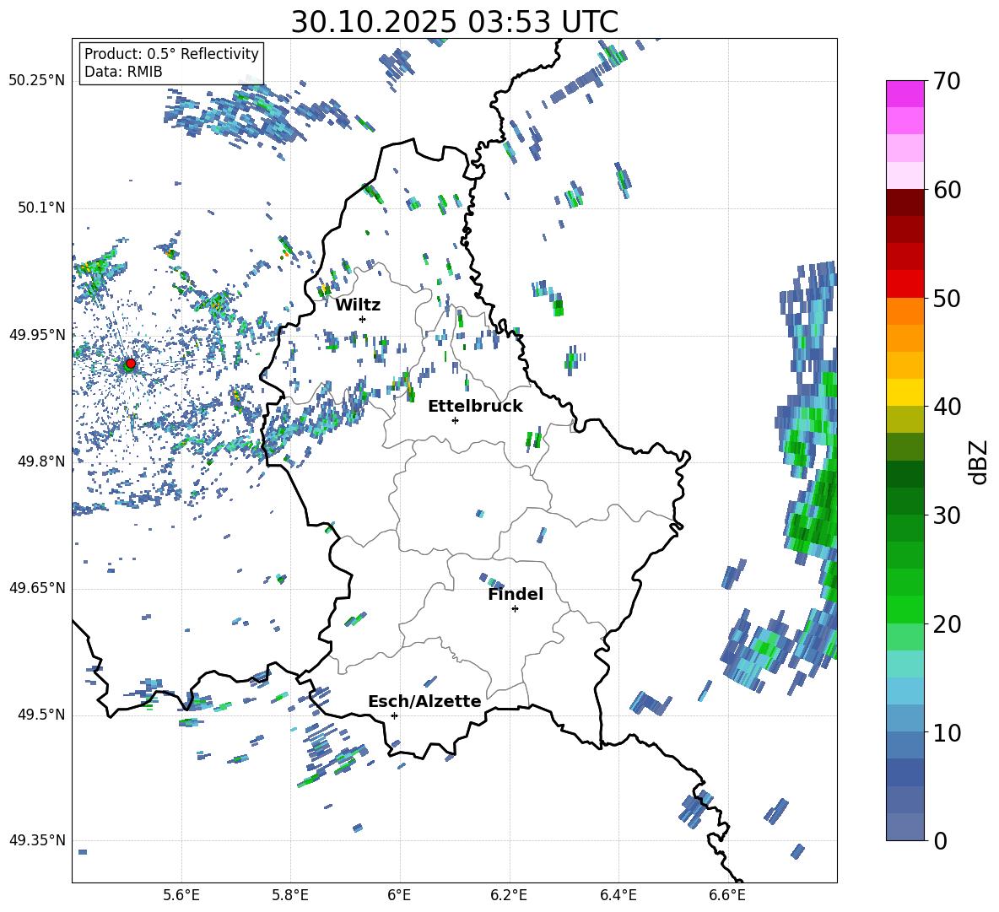Click the Product 0.5° Reflectivity info box
This screenshot has height=912, width=999.
click(171, 62)
